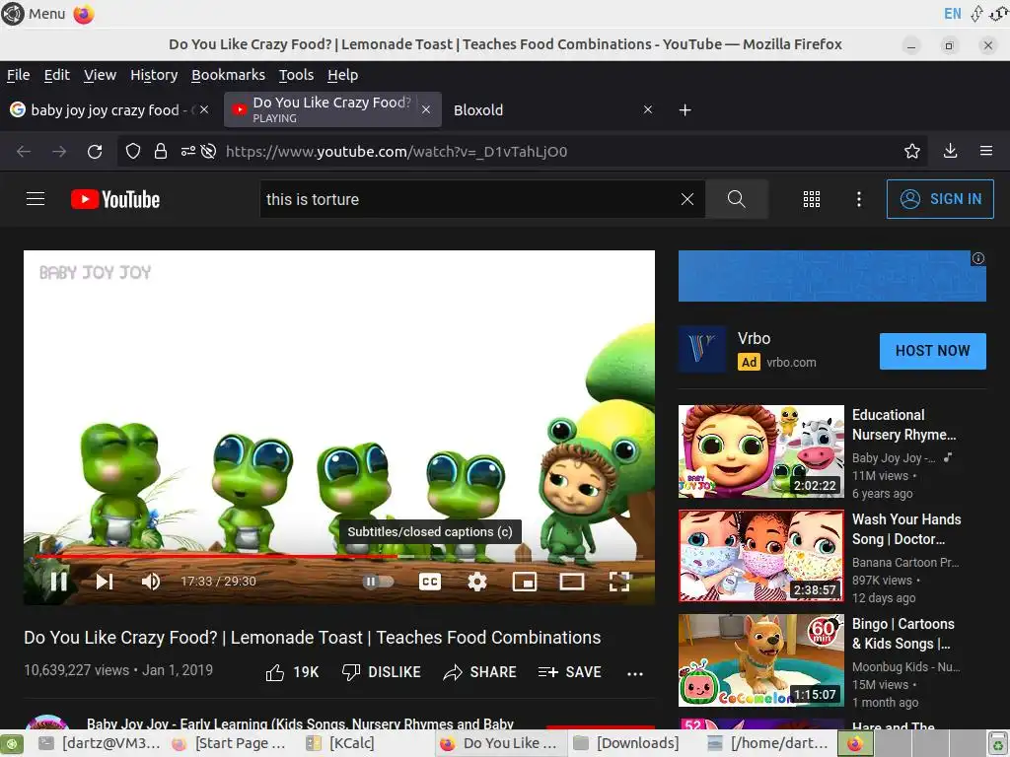
Task: Open the Help menu
Action: click(x=342, y=75)
